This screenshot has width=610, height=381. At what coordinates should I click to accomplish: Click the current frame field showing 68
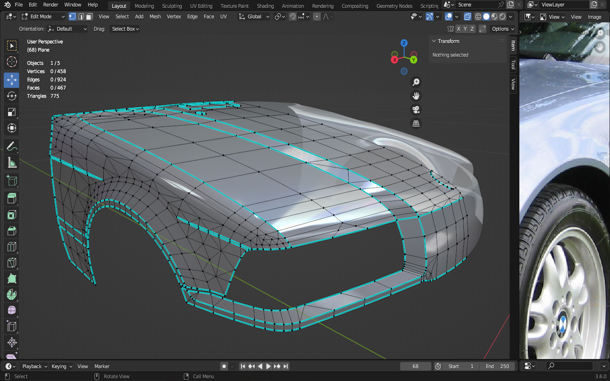[416, 366]
